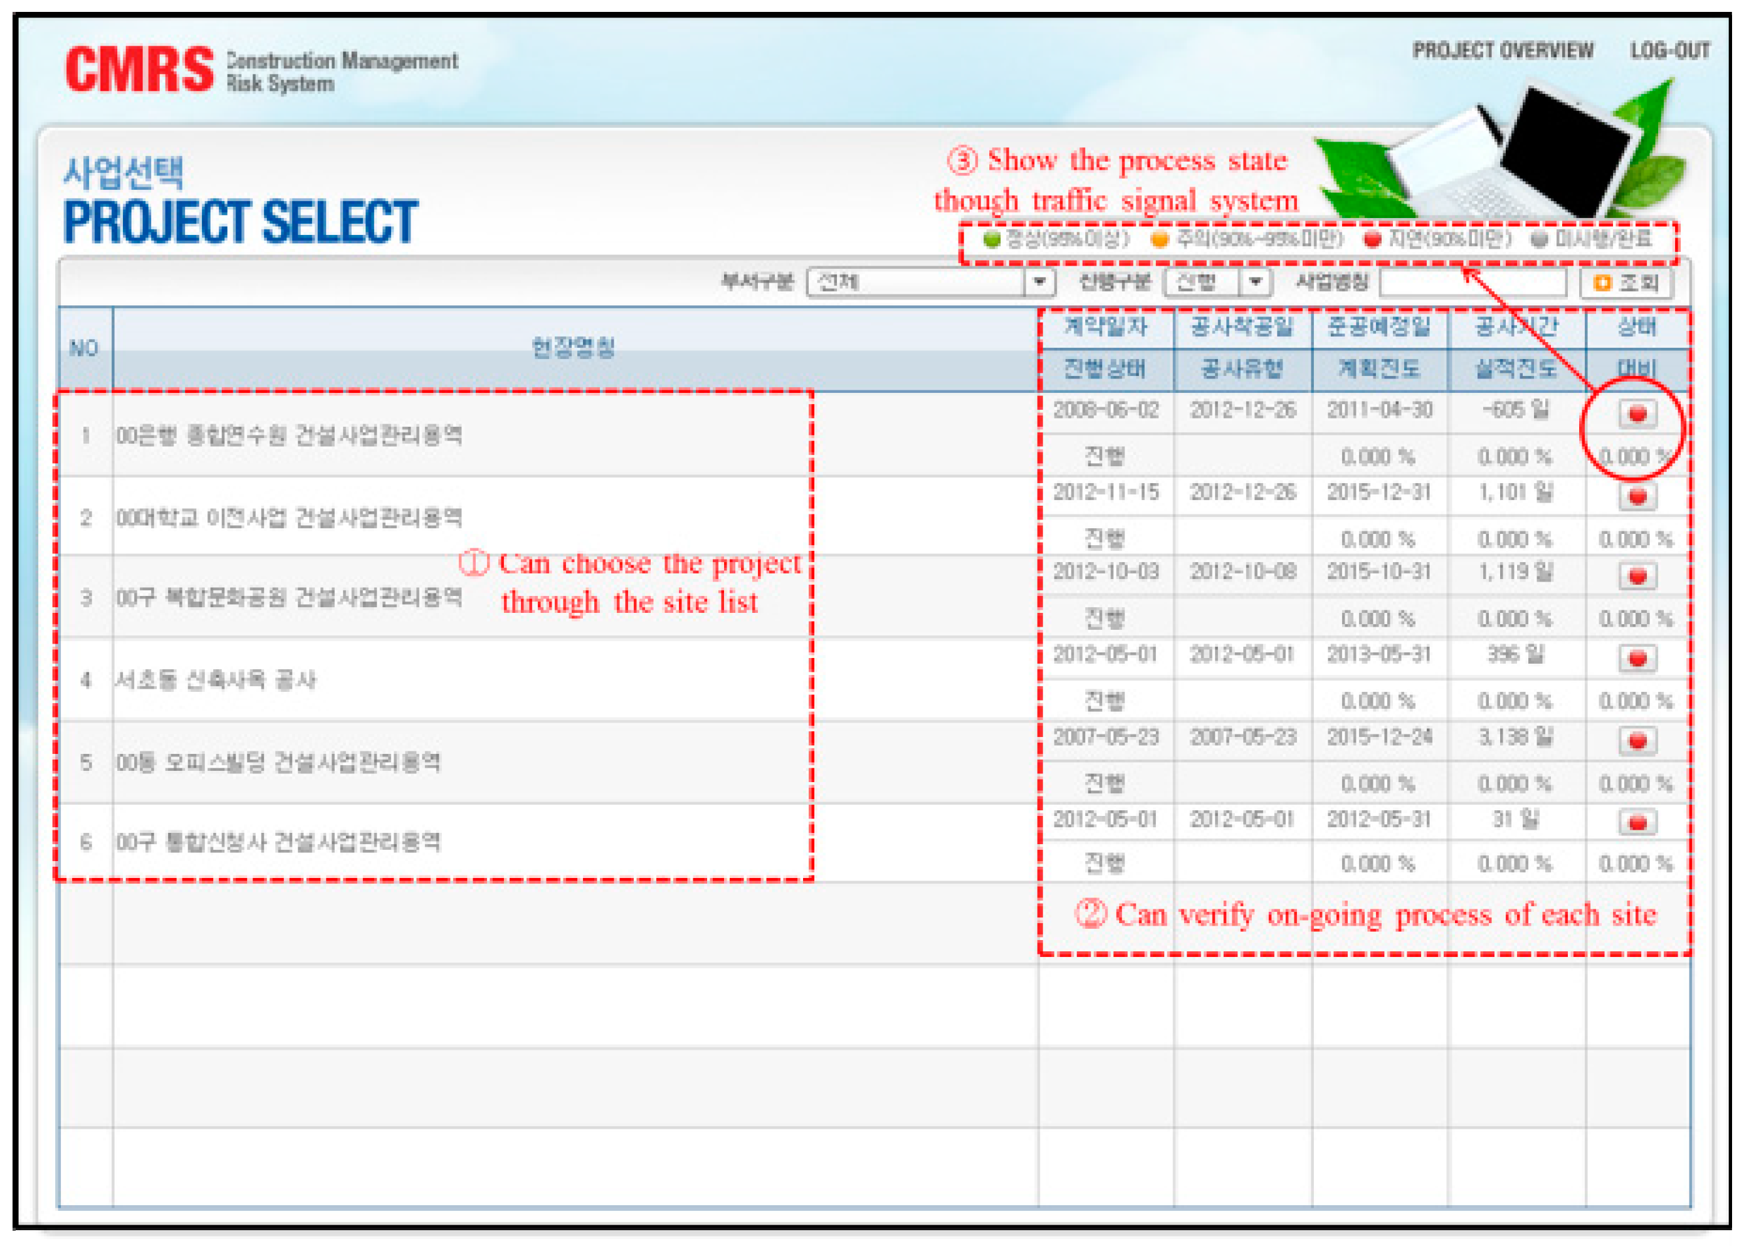1749x1249 pixels.
Task: Click the red status light for project row 1
Action: point(1637,414)
